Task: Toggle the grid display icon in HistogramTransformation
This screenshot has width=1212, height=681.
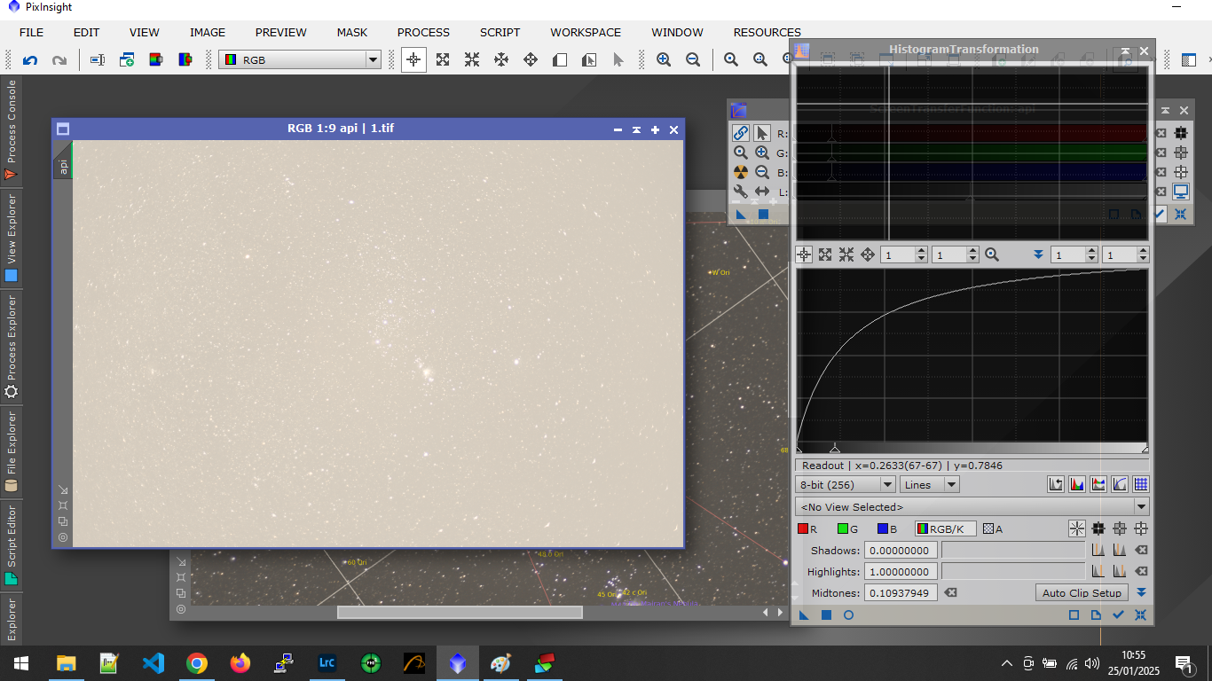Action: coord(1141,484)
